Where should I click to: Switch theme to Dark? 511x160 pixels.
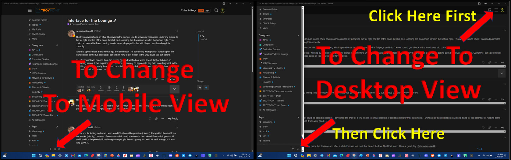coord(201,10)
